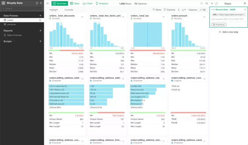Select the 1551 e vista way (3) bar
The width and height of the screenshot is (248, 145).
tap(66, 86)
